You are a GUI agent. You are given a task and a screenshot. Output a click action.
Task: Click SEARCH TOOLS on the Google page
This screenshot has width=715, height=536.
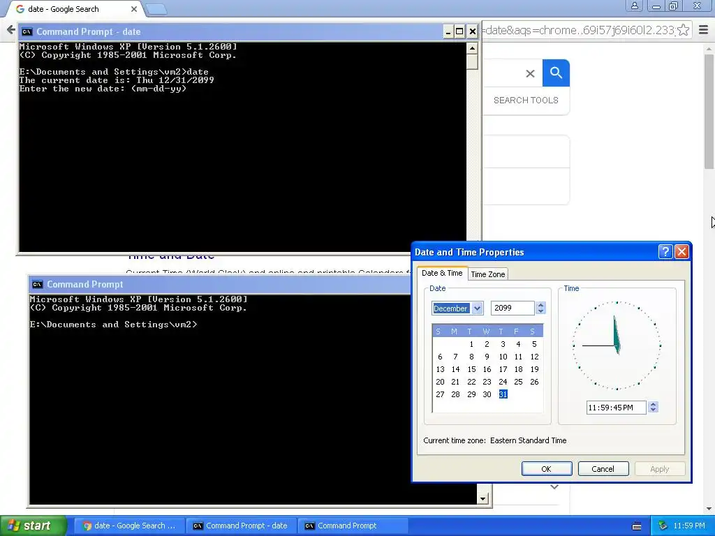(x=526, y=100)
